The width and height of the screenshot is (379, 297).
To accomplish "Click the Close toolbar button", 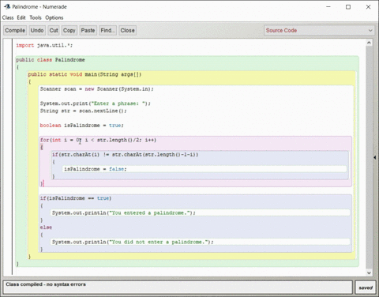I will pos(127,31).
